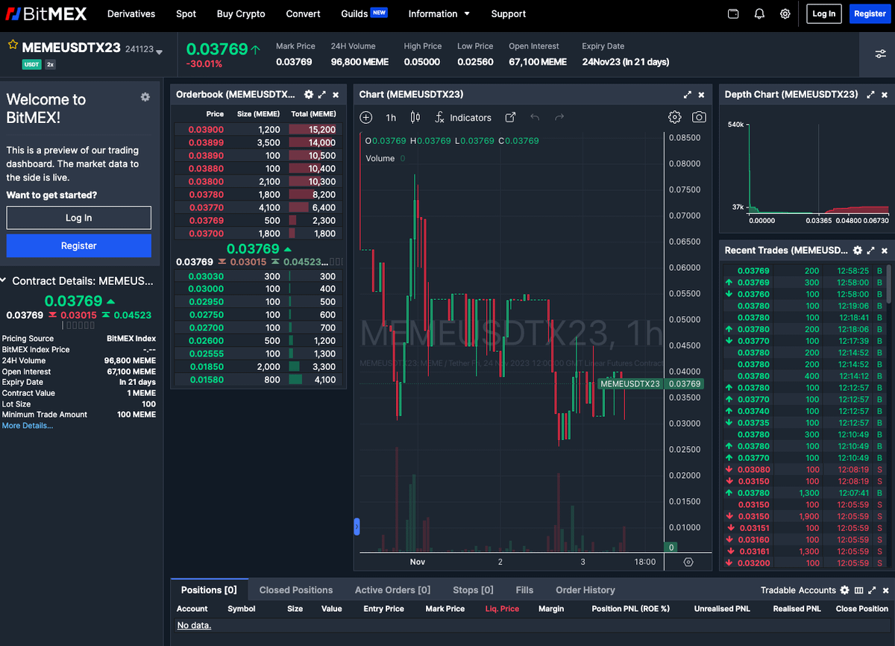The image size is (895, 646).
Task: Open the Recent Trades settings gear
Action: coord(858,251)
